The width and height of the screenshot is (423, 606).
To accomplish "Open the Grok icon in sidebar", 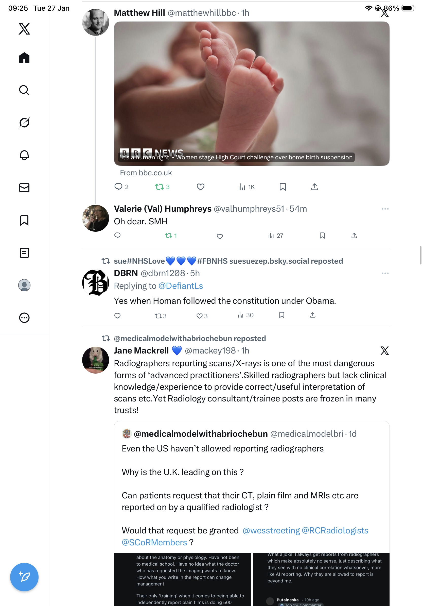I will 24,123.
